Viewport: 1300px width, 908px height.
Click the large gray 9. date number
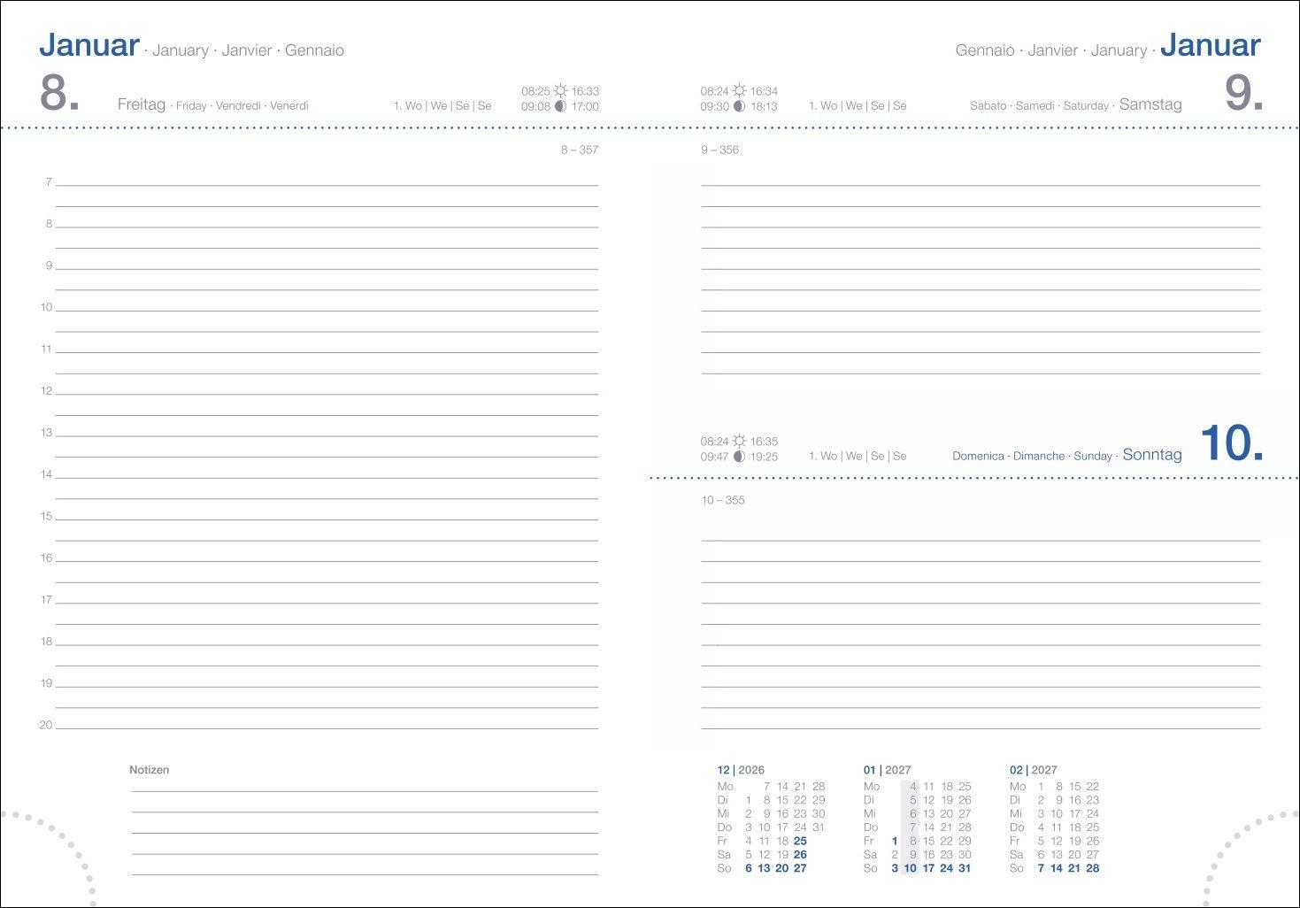tap(1242, 93)
